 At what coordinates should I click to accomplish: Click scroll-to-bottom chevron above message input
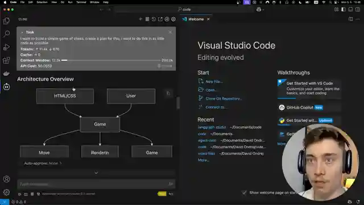(x=96, y=173)
